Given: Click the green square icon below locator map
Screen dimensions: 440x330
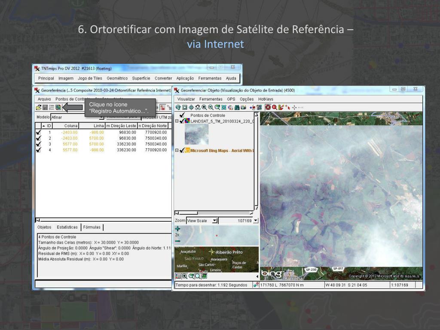Looking at the screenshot, I should pos(204,276).
